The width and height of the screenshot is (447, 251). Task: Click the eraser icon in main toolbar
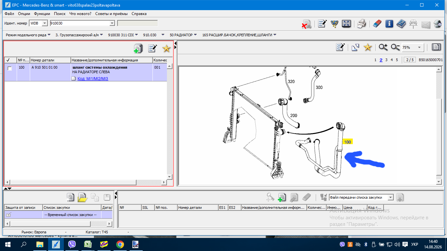tap(377, 24)
